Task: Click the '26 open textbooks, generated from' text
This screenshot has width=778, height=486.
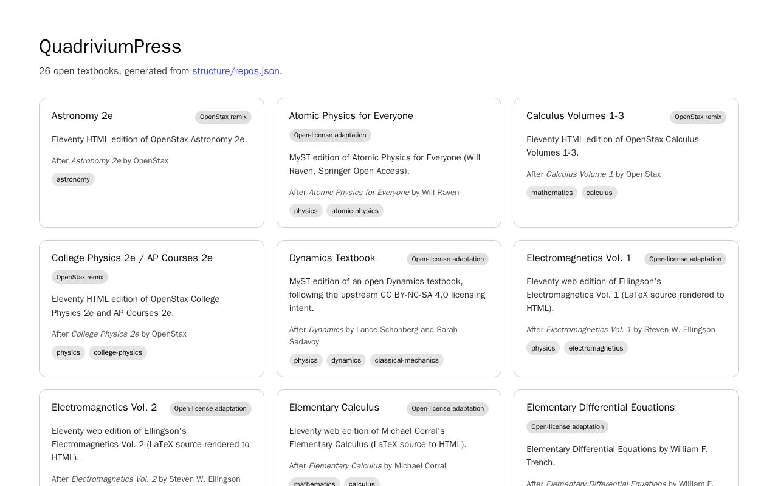Action: click(114, 71)
